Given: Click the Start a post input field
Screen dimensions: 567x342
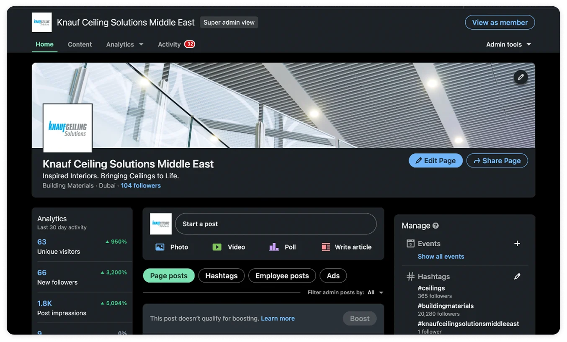Looking at the screenshot, I should [x=276, y=224].
